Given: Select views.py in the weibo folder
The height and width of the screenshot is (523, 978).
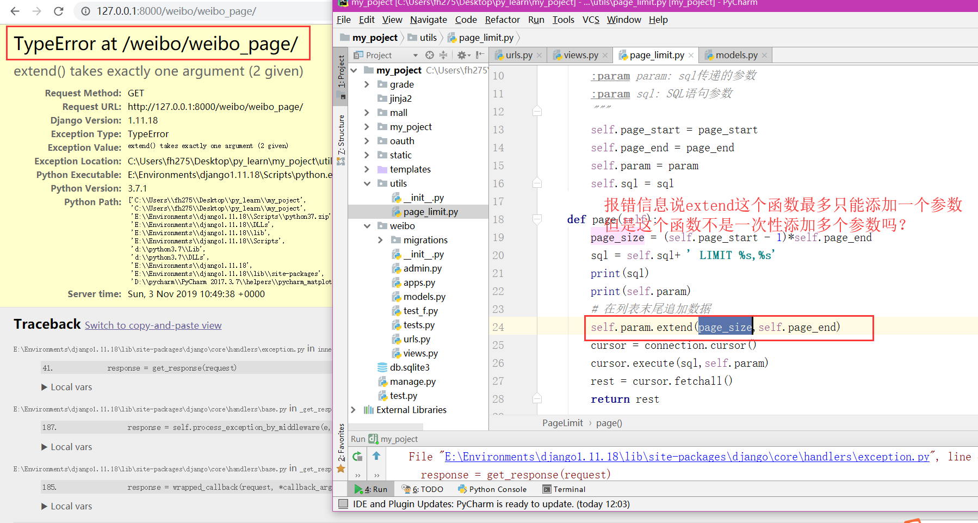Looking at the screenshot, I should [x=420, y=353].
